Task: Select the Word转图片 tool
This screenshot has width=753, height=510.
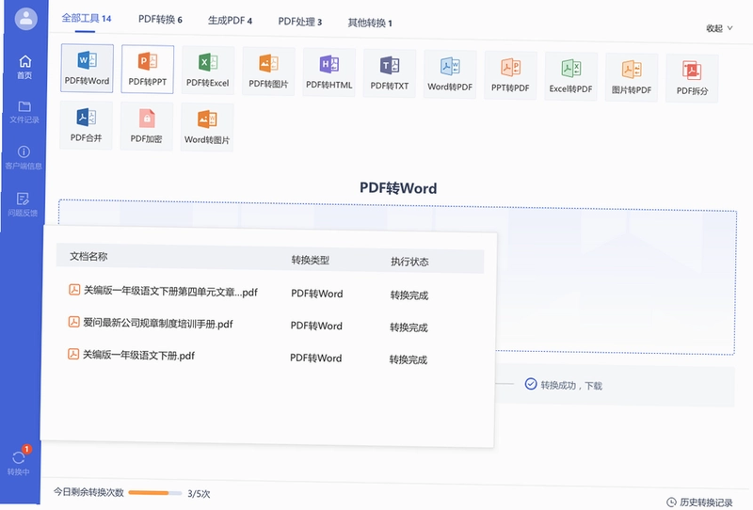Action: coord(207,127)
